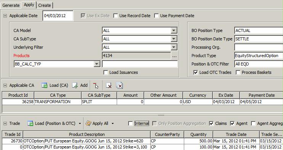Uncheck the Agent checkbox
The image size is (283, 150).
232,123
